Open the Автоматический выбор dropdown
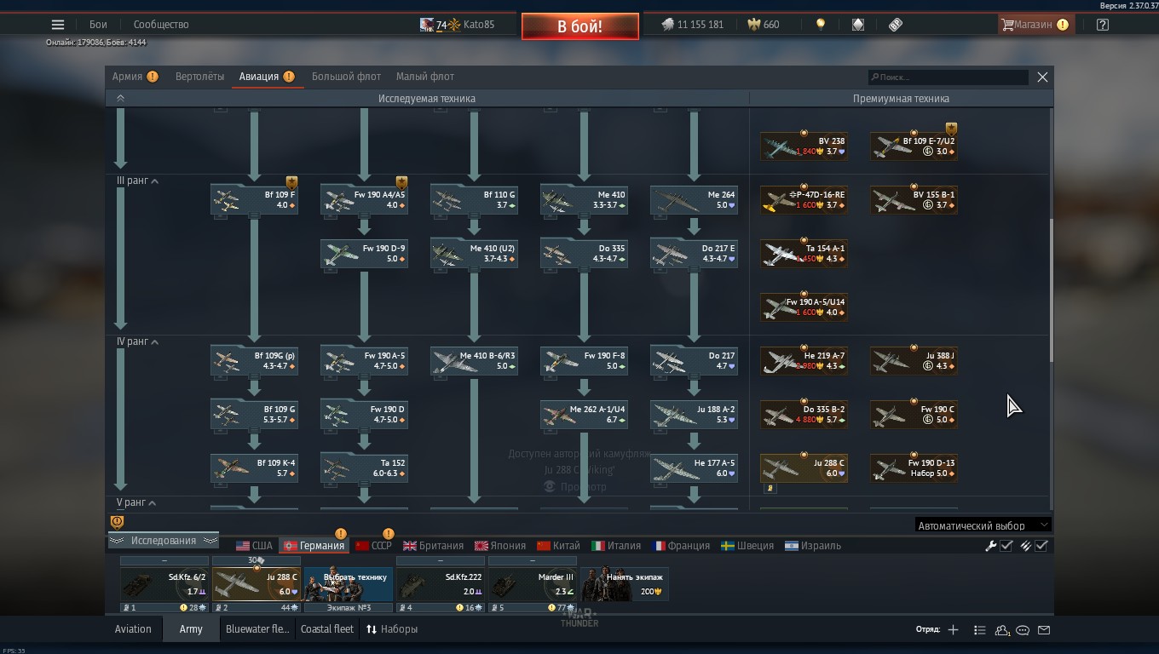1159x654 pixels. [x=983, y=525]
